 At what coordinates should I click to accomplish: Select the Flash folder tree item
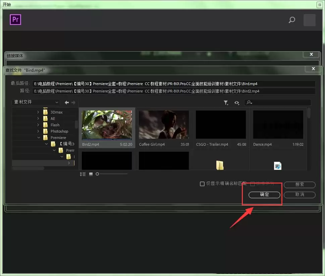point(55,125)
